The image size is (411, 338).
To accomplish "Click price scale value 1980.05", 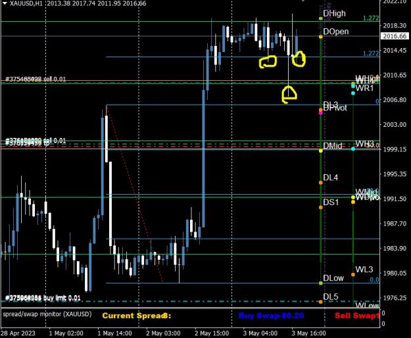I will 395,273.
